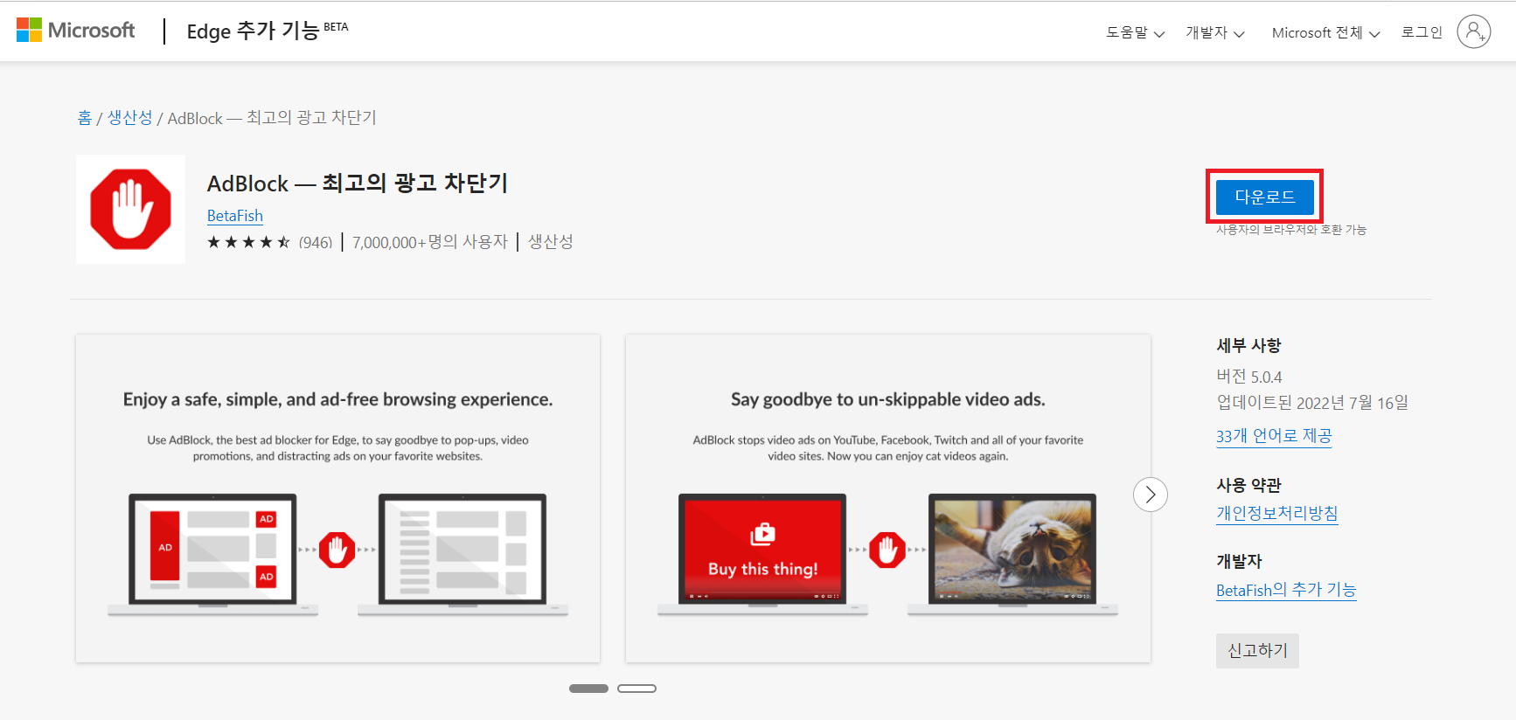
Task: Open the un-skippable video ads screenshot
Action: coord(888,498)
